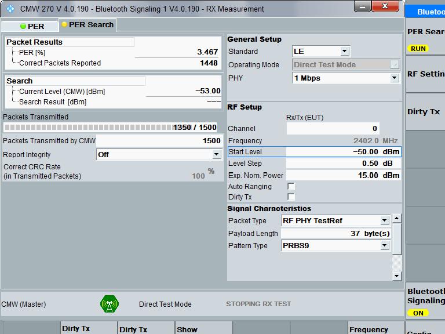Click the General Setup heading

[x=254, y=39]
